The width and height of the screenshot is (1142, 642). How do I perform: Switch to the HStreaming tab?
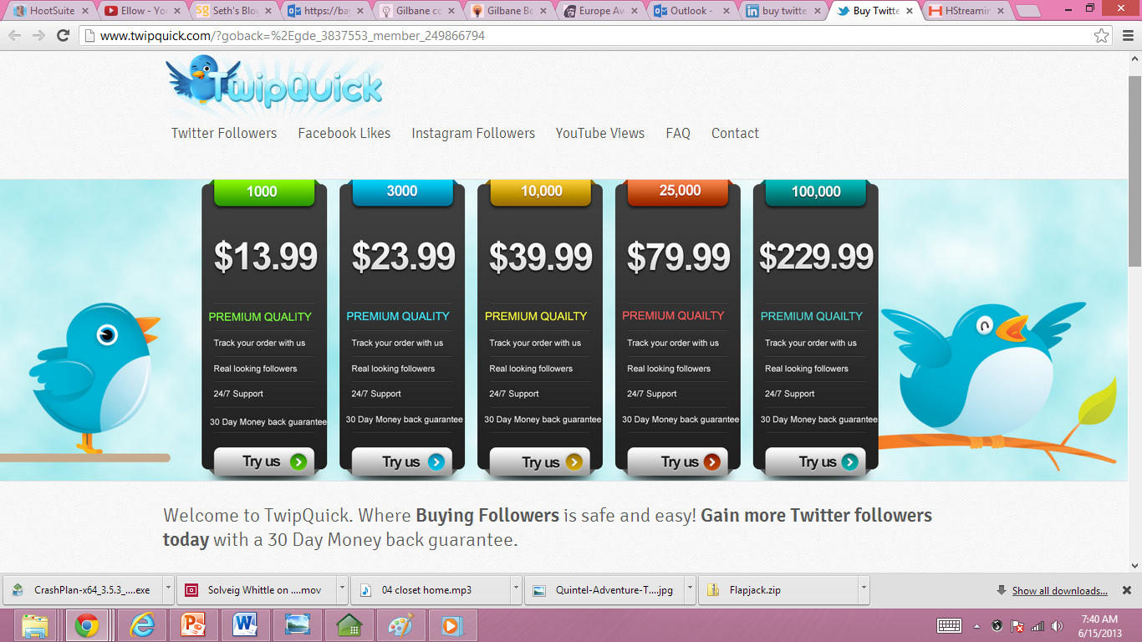[x=968, y=12]
